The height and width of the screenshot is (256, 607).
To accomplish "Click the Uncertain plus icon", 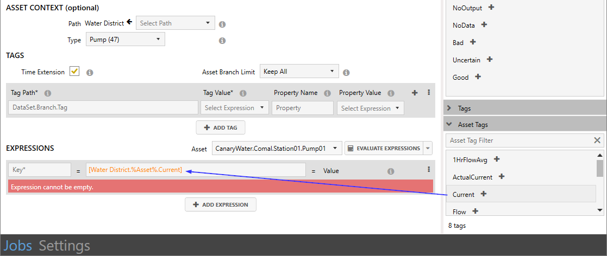I will [x=490, y=59].
